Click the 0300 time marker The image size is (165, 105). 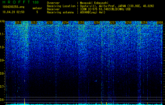coord(160,23)
